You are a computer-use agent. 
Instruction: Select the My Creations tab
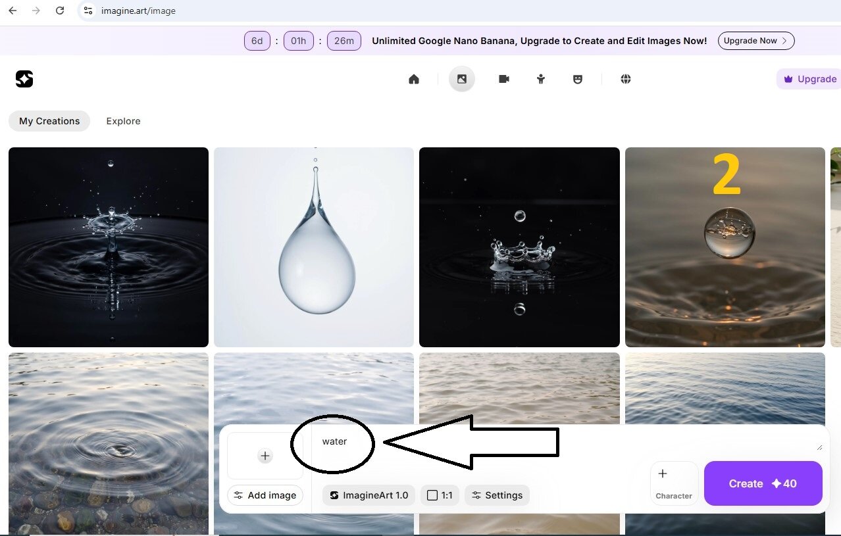pos(49,121)
